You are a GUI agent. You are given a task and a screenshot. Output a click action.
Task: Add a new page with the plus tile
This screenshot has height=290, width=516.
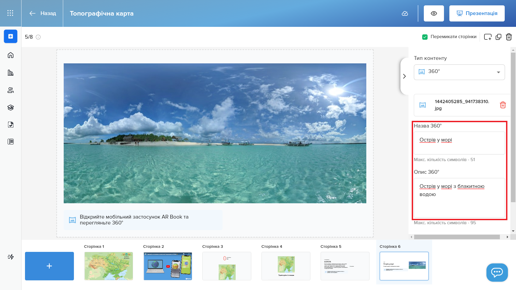pyautogui.click(x=49, y=266)
